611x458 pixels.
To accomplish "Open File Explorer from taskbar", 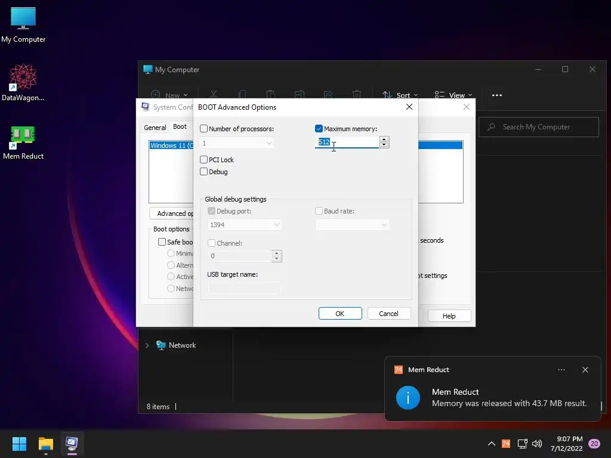I will (45, 444).
